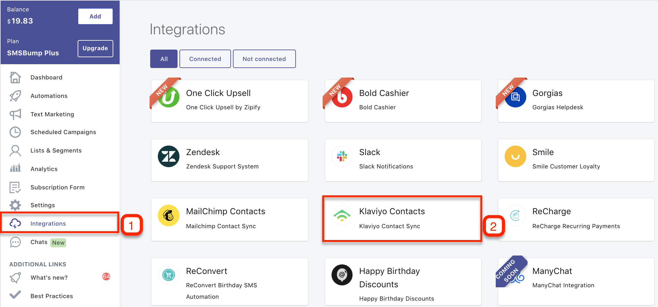Click the New badge beside Chats
Image resolution: width=658 pixels, height=307 pixels.
click(x=59, y=243)
